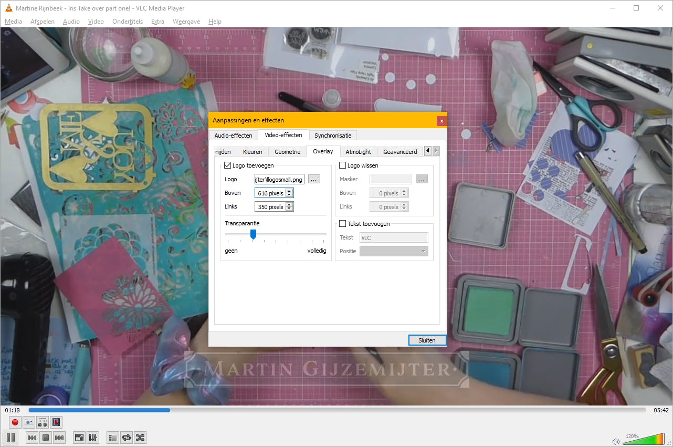Uncheck the Logo toevoegen checkbox
Screen dimensions: 673x447
(x=227, y=165)
